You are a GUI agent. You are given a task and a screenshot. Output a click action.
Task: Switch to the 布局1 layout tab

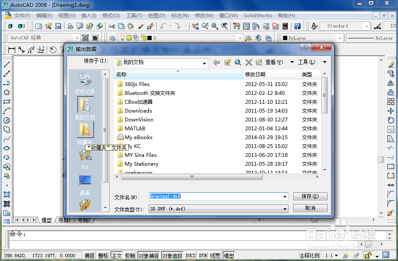tap(64, 220)
